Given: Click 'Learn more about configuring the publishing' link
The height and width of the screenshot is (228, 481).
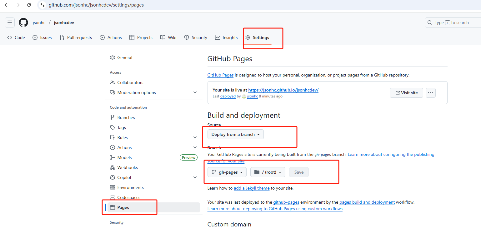Looking at the screenshot, I should click(x=391, y=154).
